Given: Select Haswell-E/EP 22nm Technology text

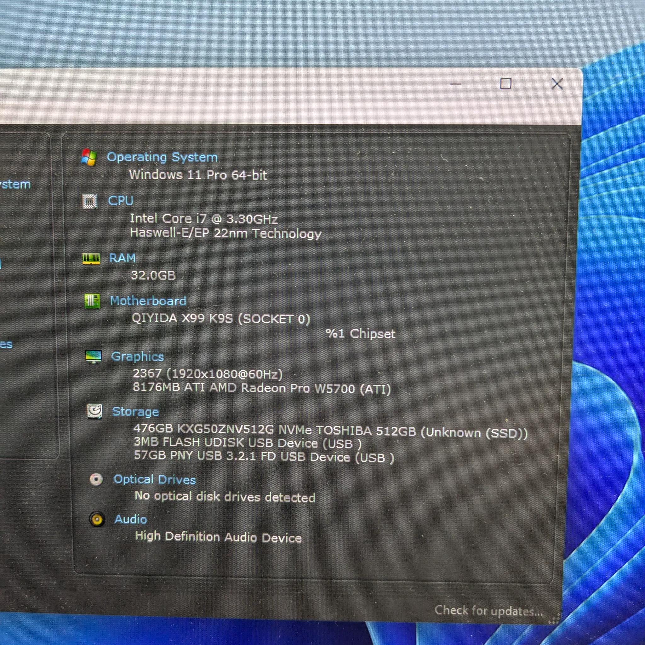Looking at the screenshot, I should (226, 233).
